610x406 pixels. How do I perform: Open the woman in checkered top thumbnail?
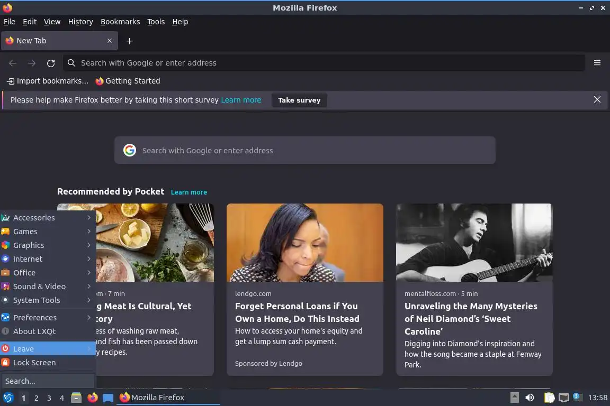tap(304, 243)
